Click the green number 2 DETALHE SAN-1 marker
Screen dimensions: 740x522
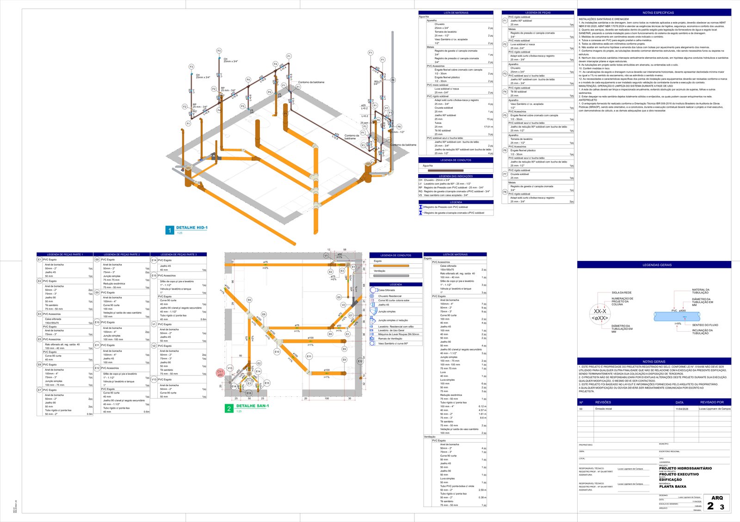(229, 408)
